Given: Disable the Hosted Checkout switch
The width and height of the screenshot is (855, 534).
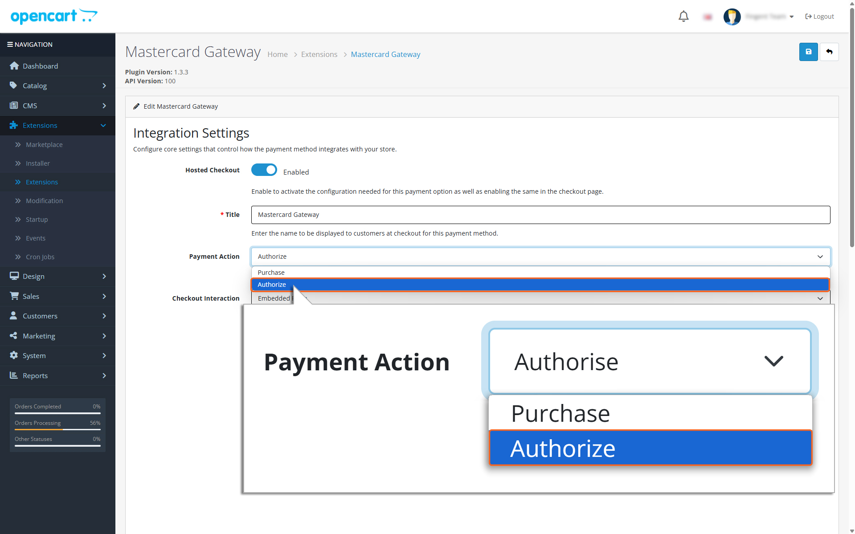Looking at the screenshot, I should pos(264,170).
